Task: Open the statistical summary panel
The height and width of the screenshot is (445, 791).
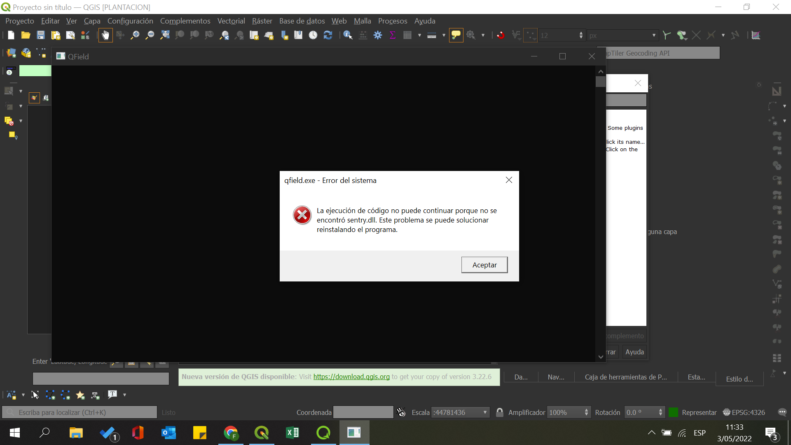Action: (x=393, y=35)
